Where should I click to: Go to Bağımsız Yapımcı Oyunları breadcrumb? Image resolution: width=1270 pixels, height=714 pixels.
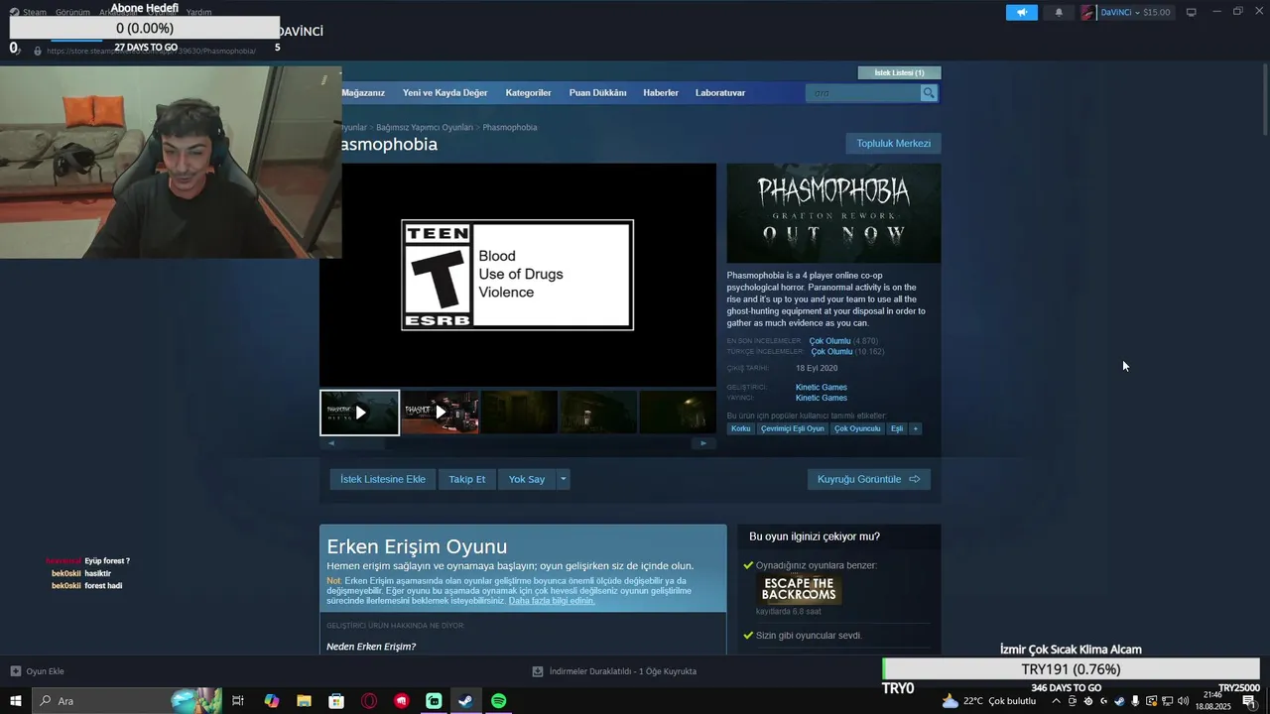(425, 127)
